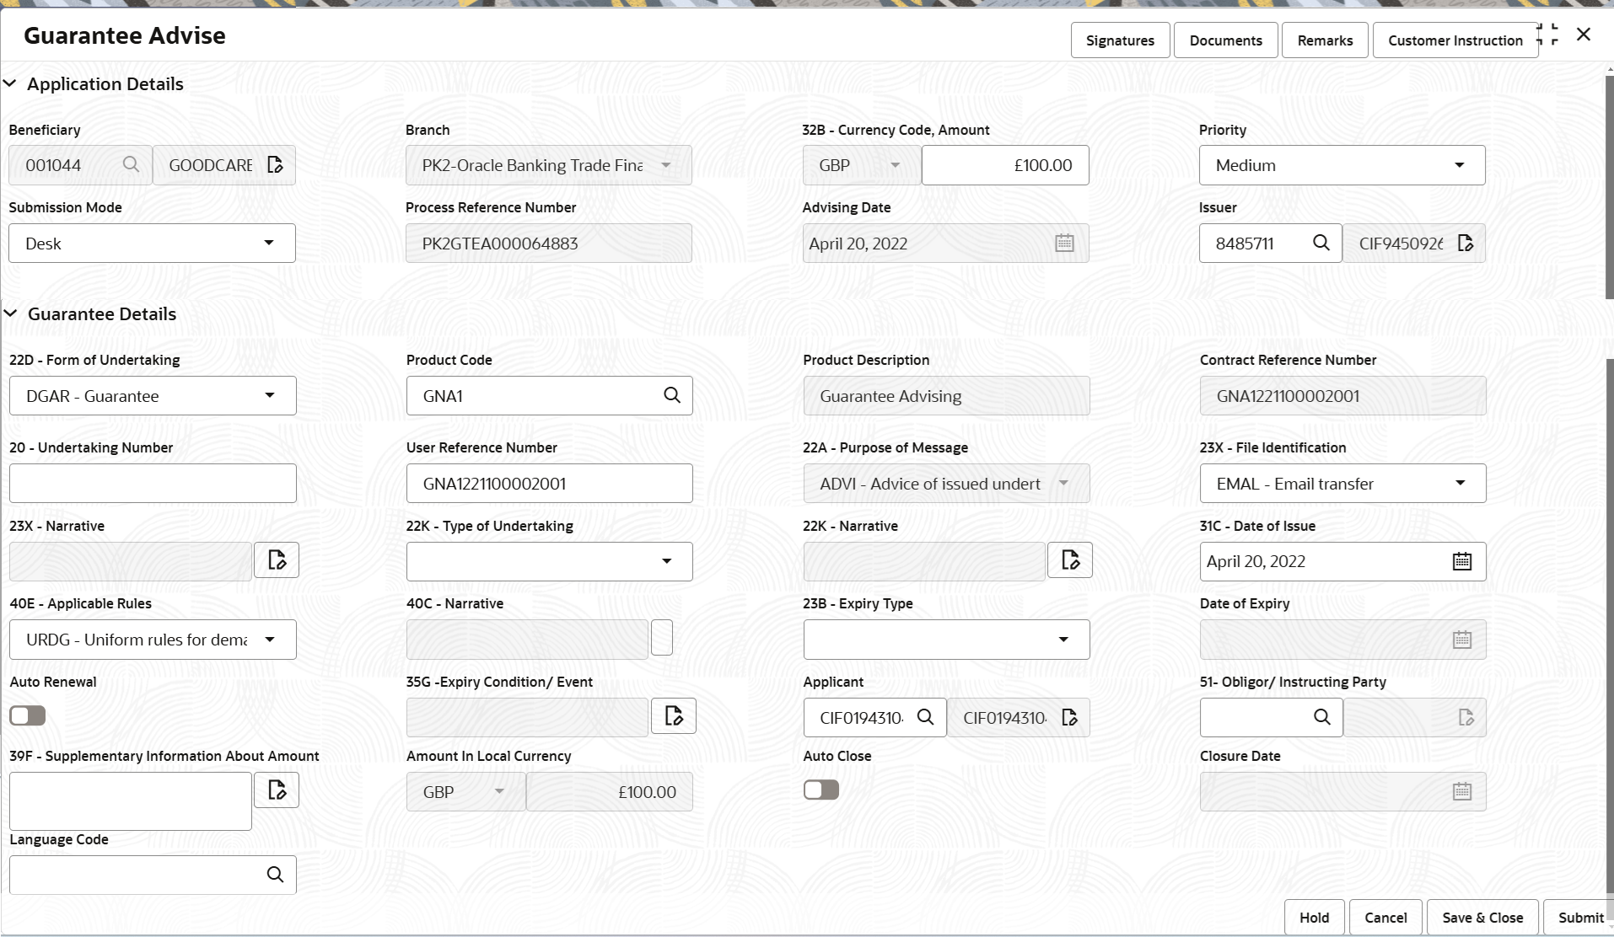Open the Advising Date calendar icon
Image resolution: width=1614 pixels, height=937 pixels.
coord(1064,243)
